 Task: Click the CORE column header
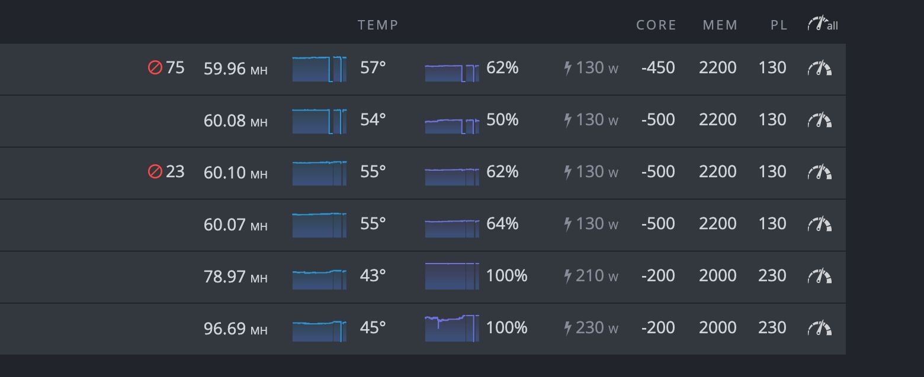(656, 25)
